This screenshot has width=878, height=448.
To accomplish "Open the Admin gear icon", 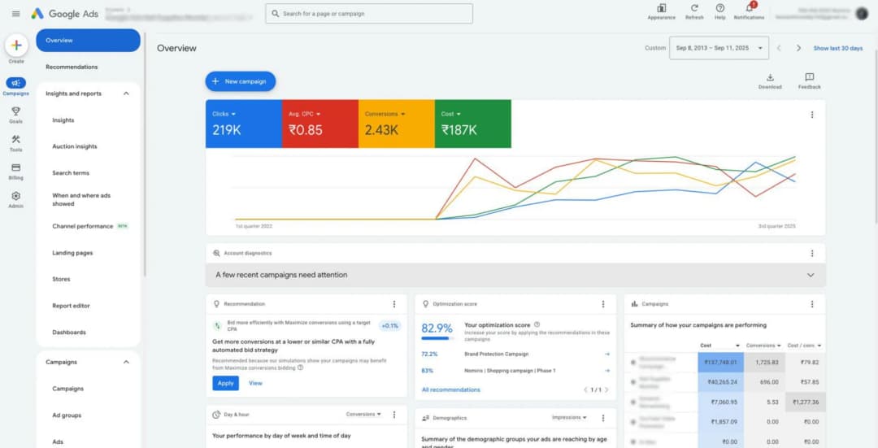I will (x=15, y=196).
